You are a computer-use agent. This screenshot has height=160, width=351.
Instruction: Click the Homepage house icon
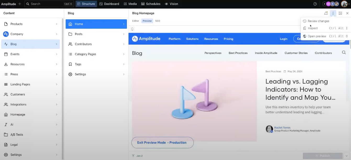click(6, 115)
